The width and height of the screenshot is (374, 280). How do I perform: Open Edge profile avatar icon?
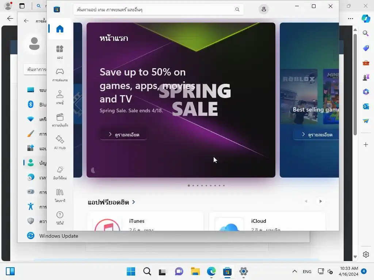[x=8, y=6]
